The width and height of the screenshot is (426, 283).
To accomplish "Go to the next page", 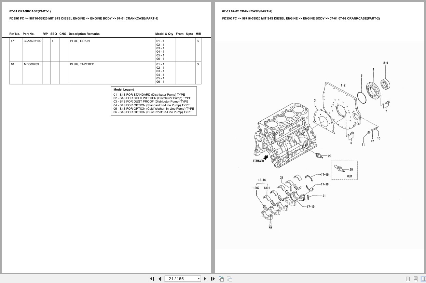I will 205,279.
